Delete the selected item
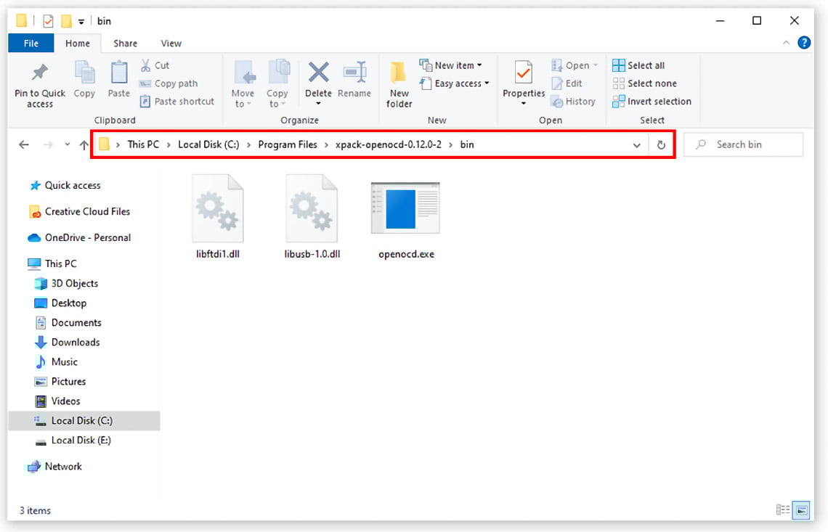828x532 pixels. pos(318,79)
